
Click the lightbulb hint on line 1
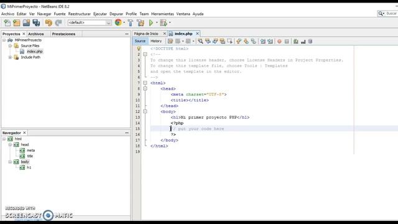click(x=139, y=49)
